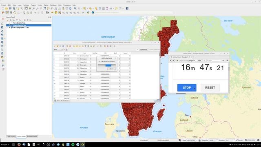Click the New Project icon
This screenshot has height=147, width=261.
3,9
